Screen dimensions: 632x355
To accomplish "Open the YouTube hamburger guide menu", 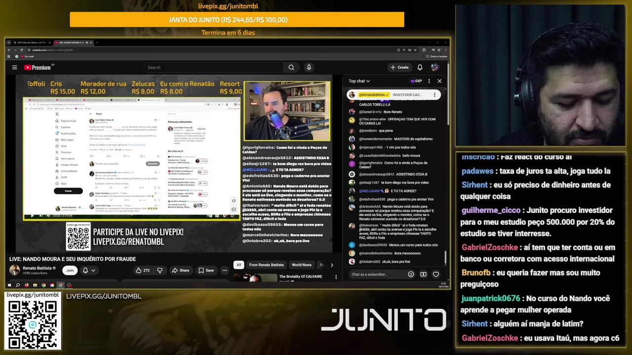I will point(14,68).
